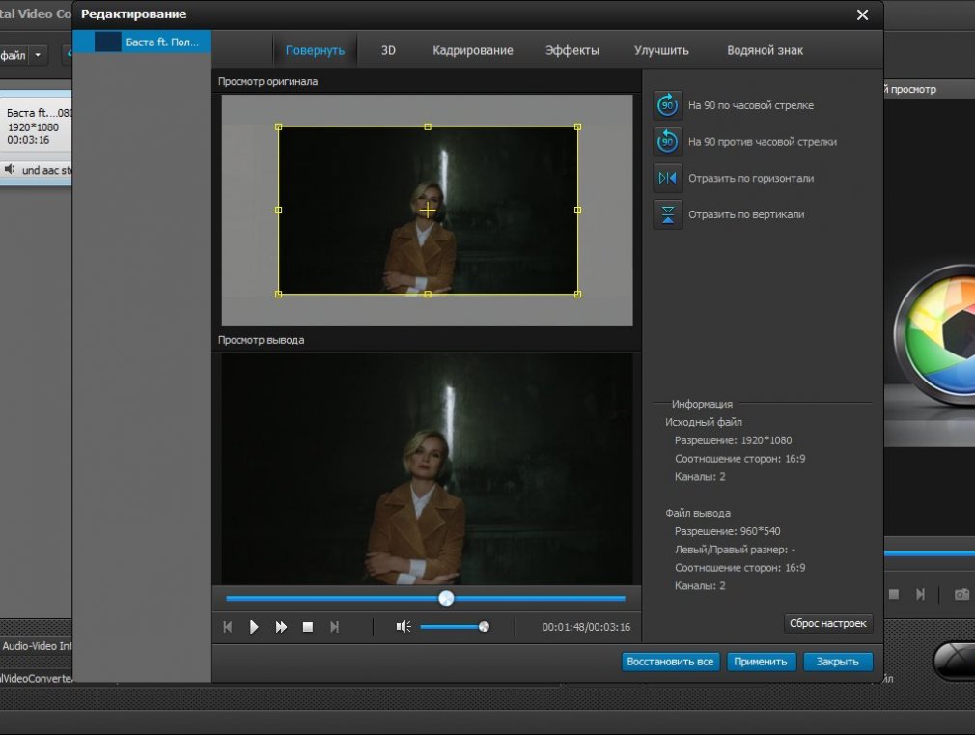Click the bottom-center crop handle
975x735 pixels.
pos(428,294)
